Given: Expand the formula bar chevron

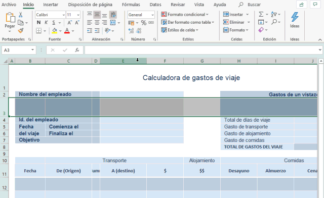Looking at the screenshot, I should coord(320,49).
